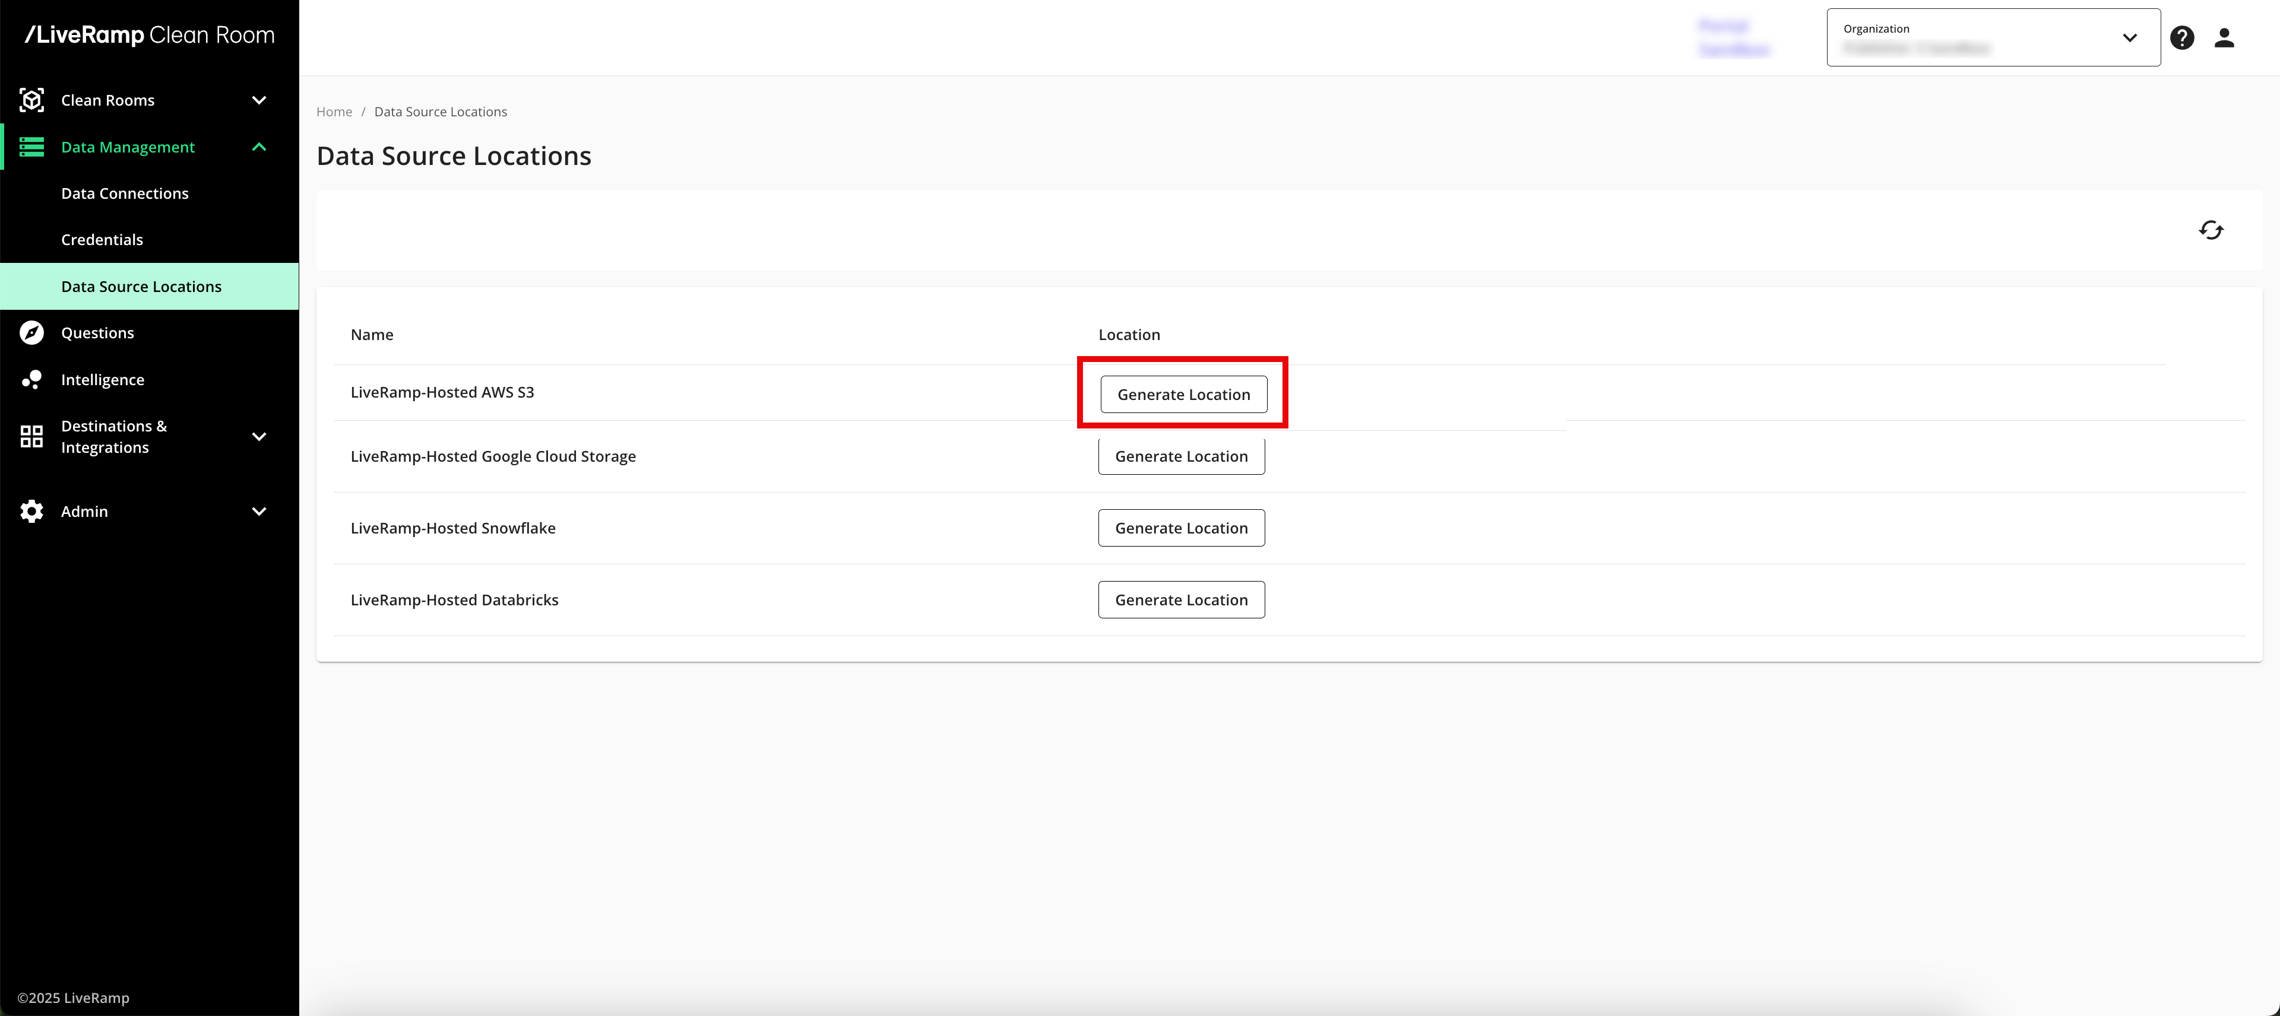Click the Admin gear icon
Viewport: 2280px width, 1016px height.
[32, 512]
